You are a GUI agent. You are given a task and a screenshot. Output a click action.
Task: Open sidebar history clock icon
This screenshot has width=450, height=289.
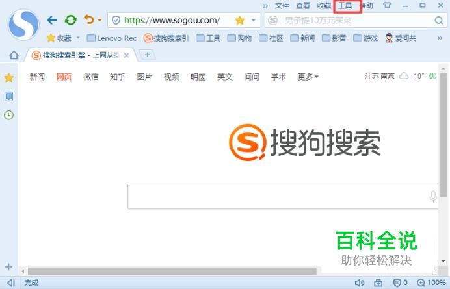tap(8, 115)
